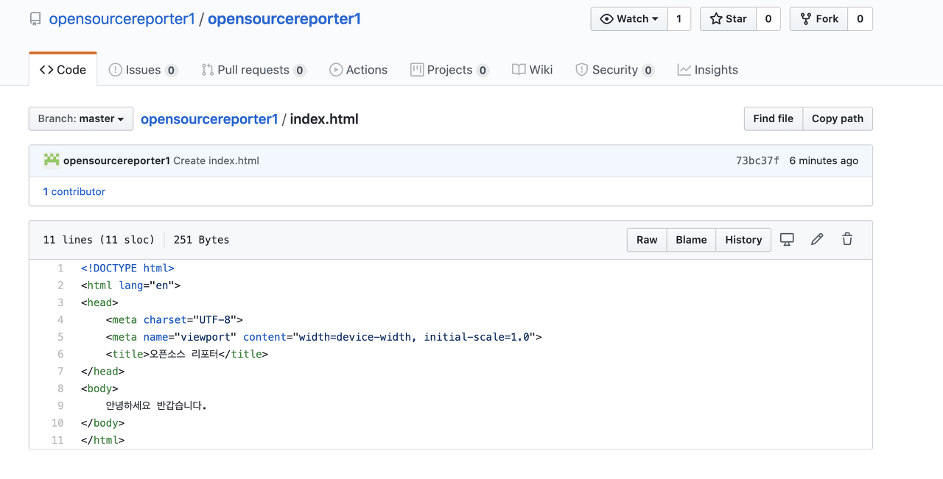This screenshot has height=479, width=943.
Task: Click line number 11 in code
Action: pyautogui.click(x=57, y=440)
